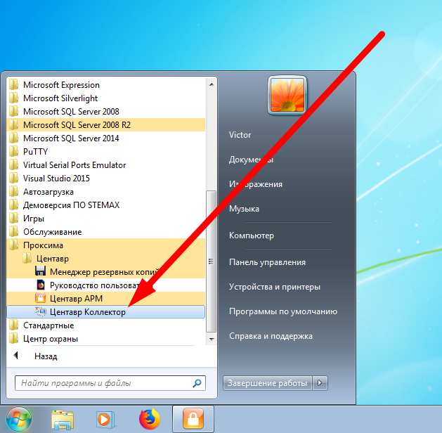
Task: Focus the Найти программы и файлы search box
Action: pyautogui.click(x=110, y=383)
